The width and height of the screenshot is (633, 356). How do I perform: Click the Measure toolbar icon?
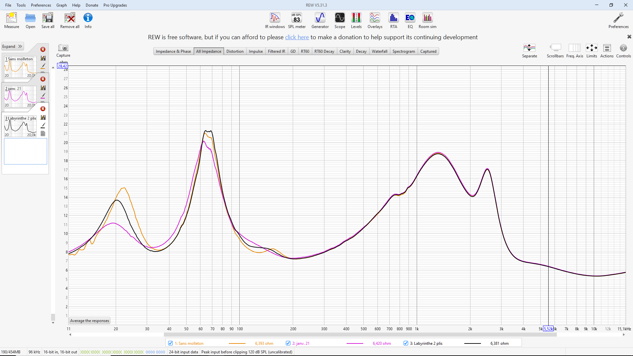(x=12, y=20)
